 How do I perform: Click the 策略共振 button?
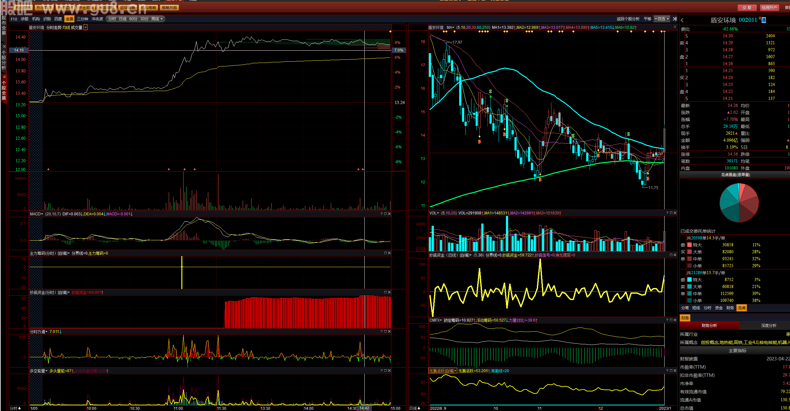(169, 8)
